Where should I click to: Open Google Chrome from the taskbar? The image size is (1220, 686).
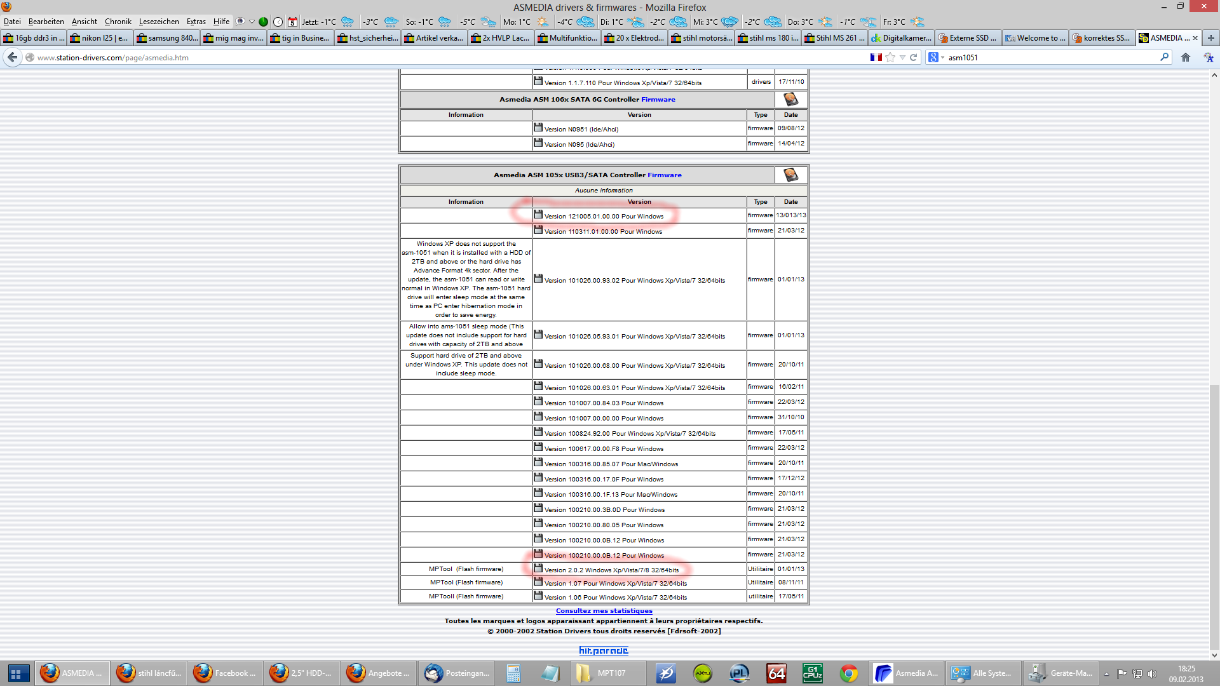click(x=848, y=673)
